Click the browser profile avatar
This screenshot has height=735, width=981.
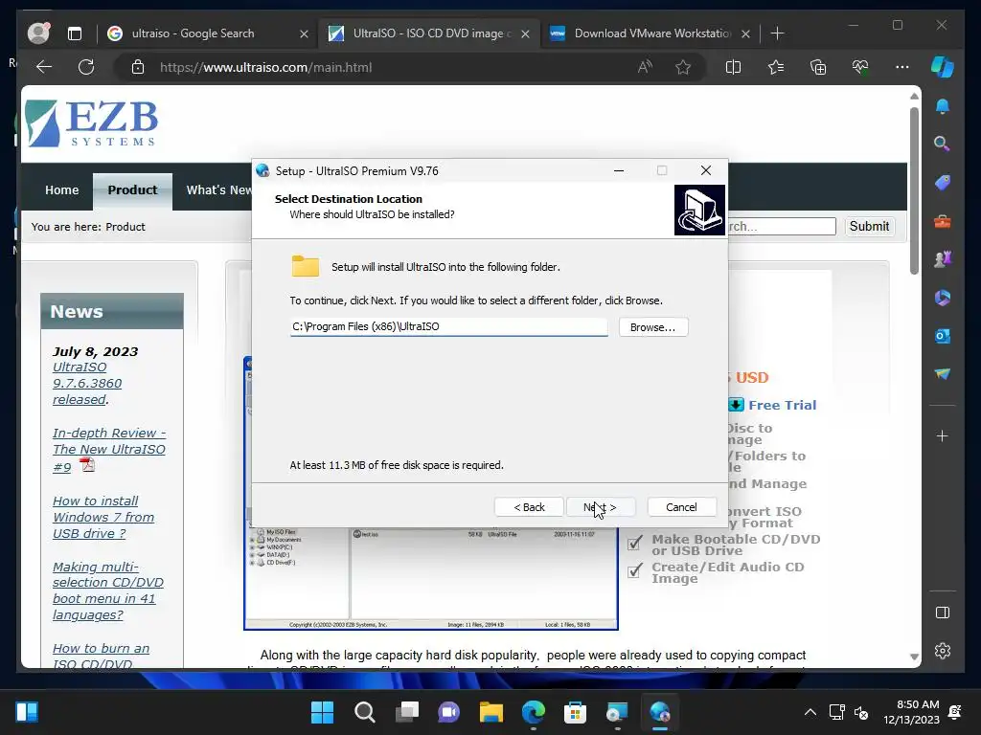pyautogui.click(x=38, y=33)
